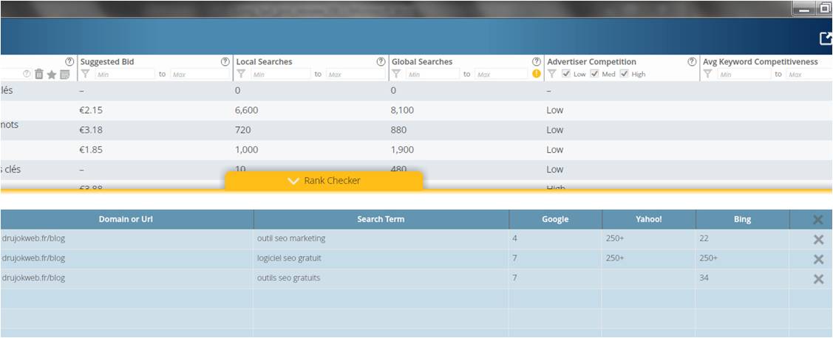Click the trash delete icon in keyword column header
Viewport: 833px width, 338px height.
pos(38,75)
